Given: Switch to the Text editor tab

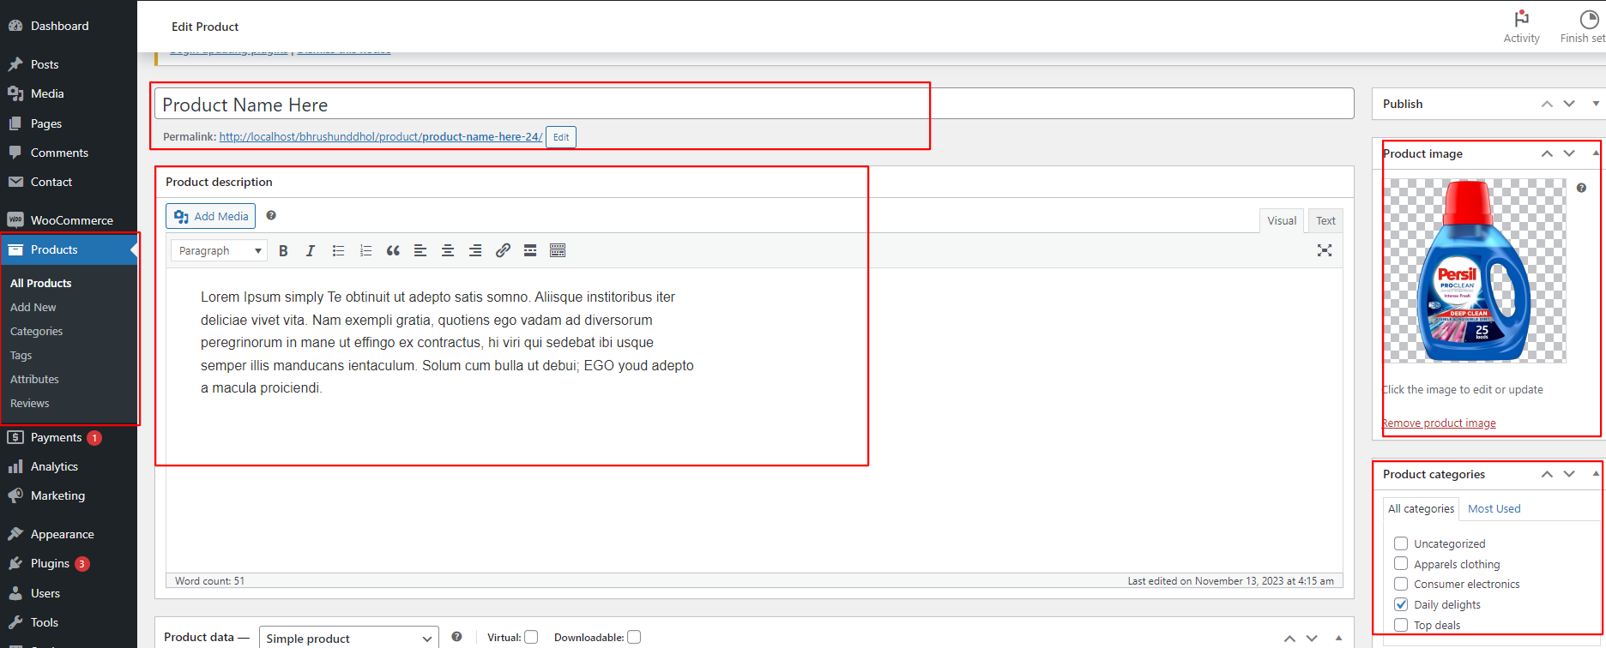Looking at the screenshot, I should coord(1325,220).
